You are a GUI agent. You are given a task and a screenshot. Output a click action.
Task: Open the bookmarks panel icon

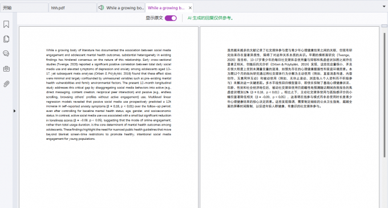6,24
